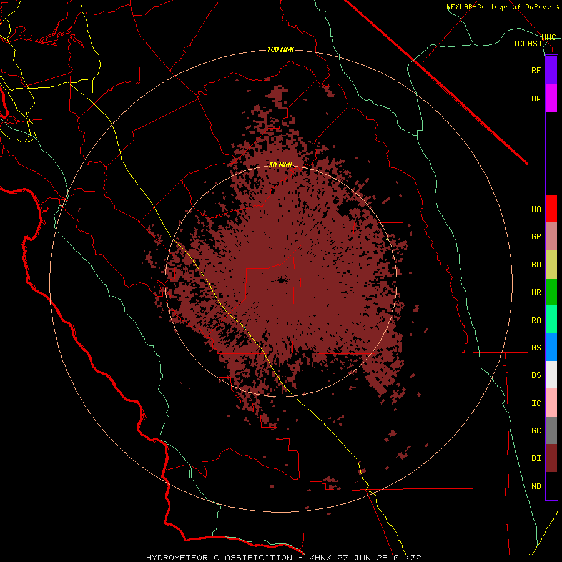This screenshot has width=562, height=562.
Task: Click the GR legend label
Action: (536, 237)
